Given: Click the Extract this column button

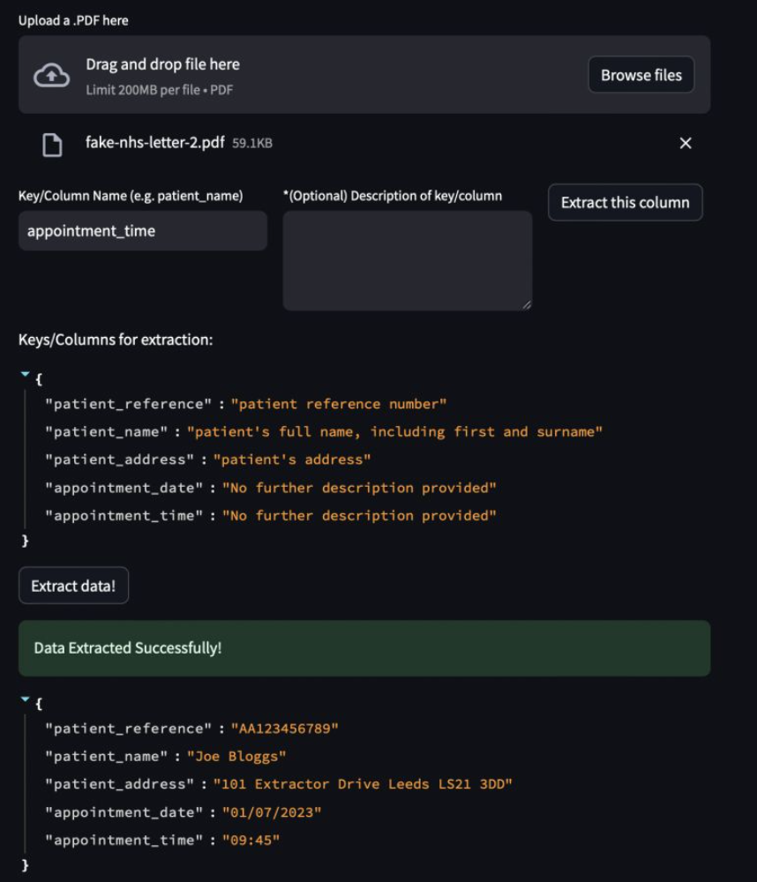Looking at the screenshot, I should click(625, 202).
